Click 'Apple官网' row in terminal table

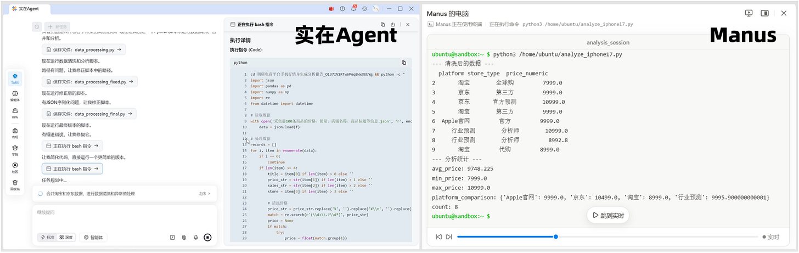coord(496,121)
